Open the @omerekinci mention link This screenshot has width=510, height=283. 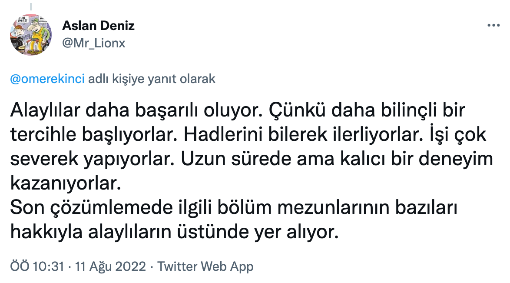[x=47, y=80]
